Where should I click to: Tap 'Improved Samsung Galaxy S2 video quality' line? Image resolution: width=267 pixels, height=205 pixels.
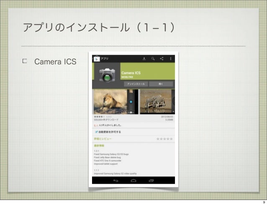115,174
